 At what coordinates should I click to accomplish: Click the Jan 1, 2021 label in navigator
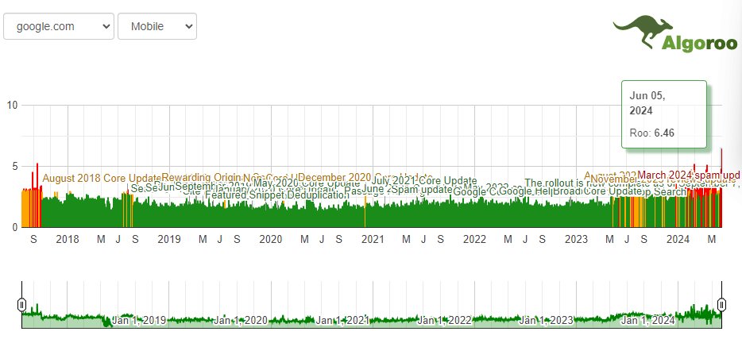[x=343, y=321]
